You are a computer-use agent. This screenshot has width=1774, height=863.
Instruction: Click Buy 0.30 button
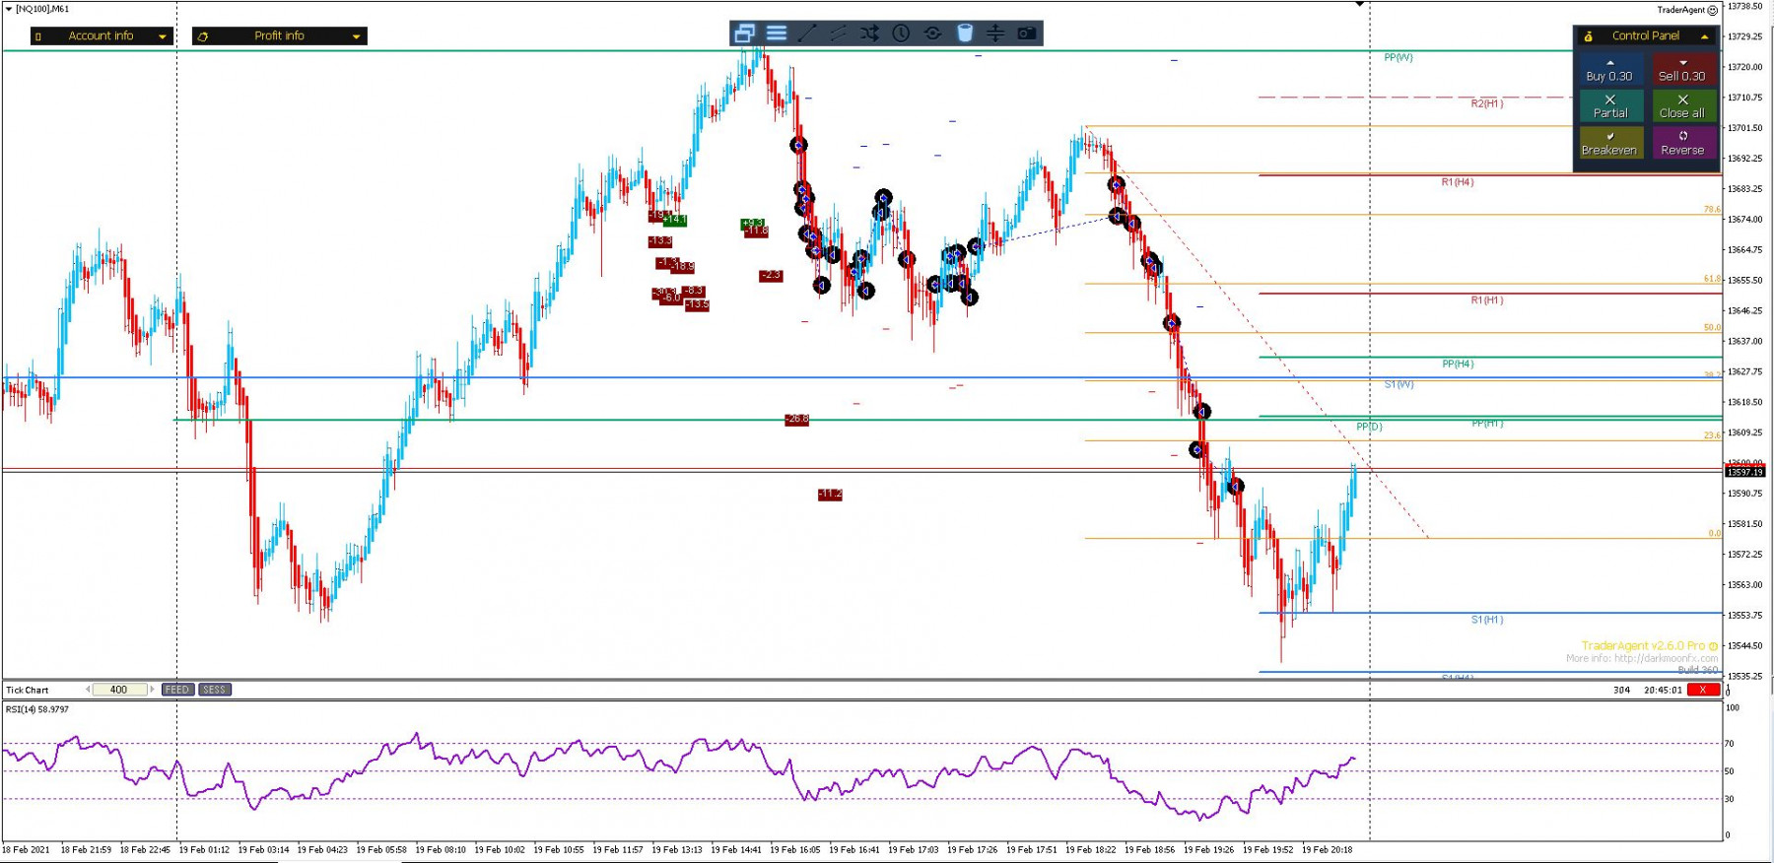[x=1610, y=69]
